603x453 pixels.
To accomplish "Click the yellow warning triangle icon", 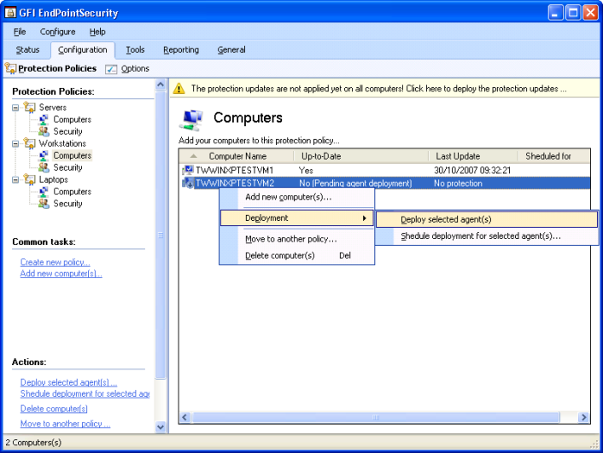I will 179,89.
